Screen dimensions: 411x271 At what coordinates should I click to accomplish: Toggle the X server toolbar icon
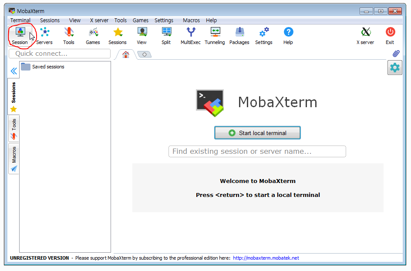(x=365, y=36)
